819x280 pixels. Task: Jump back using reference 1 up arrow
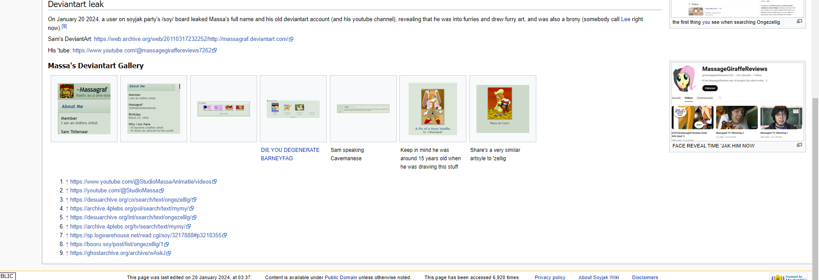pyautogui.click(x=67, y=182)
